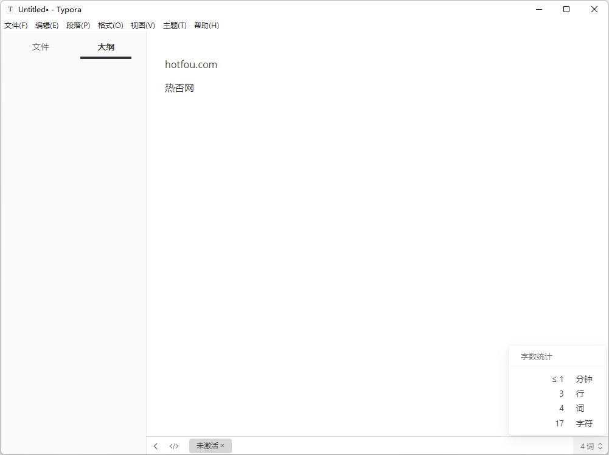
Task: Open the 视图(V) menu
Action: (x=142, y=25)
